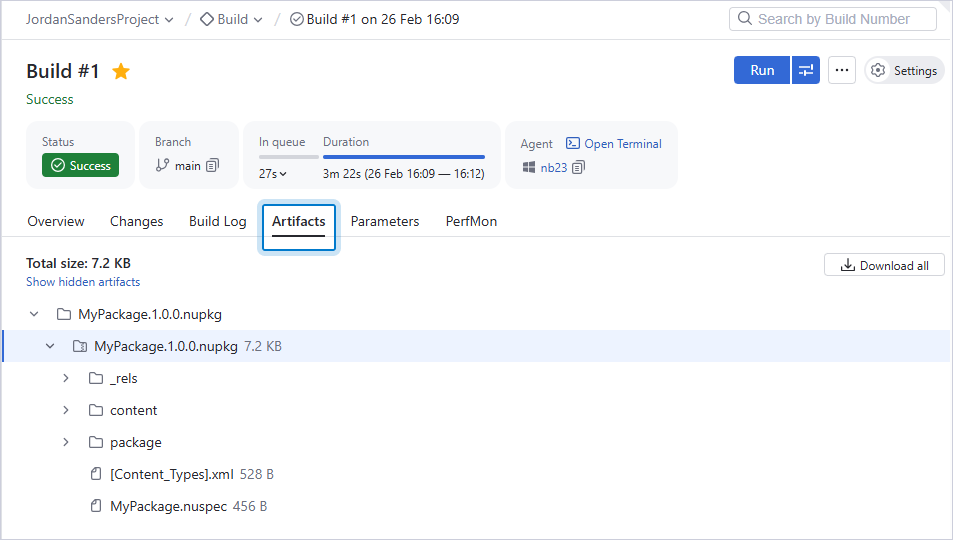Open the Build configuration breadcrumb dropdown
Screen dimensions: 953x540
(232, 19)
